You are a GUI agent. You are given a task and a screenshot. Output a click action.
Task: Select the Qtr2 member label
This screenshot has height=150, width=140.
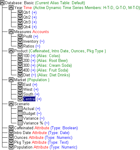tap(27, 17)
